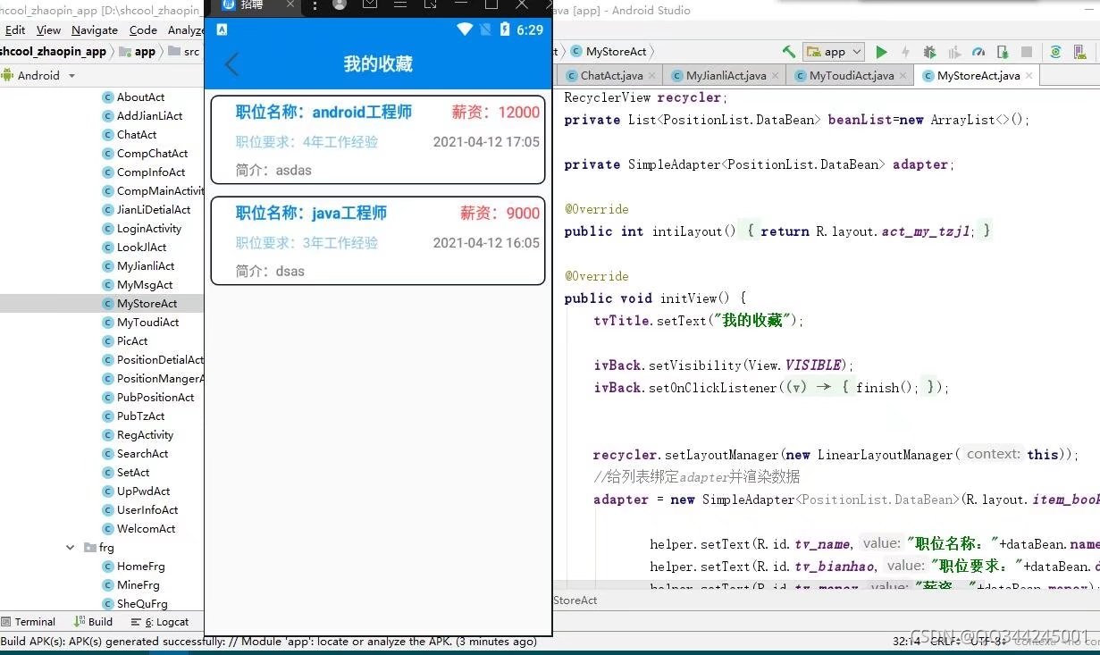This screenshot has height=655, width=1100.
Task: Click the frg folder icon in tree
Action: pyautogui.click(x=89, y=548)
